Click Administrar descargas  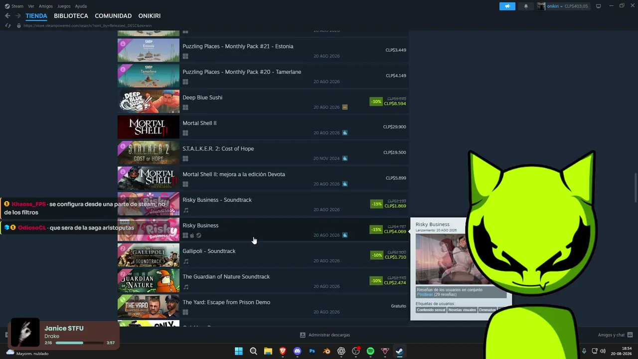329,335
